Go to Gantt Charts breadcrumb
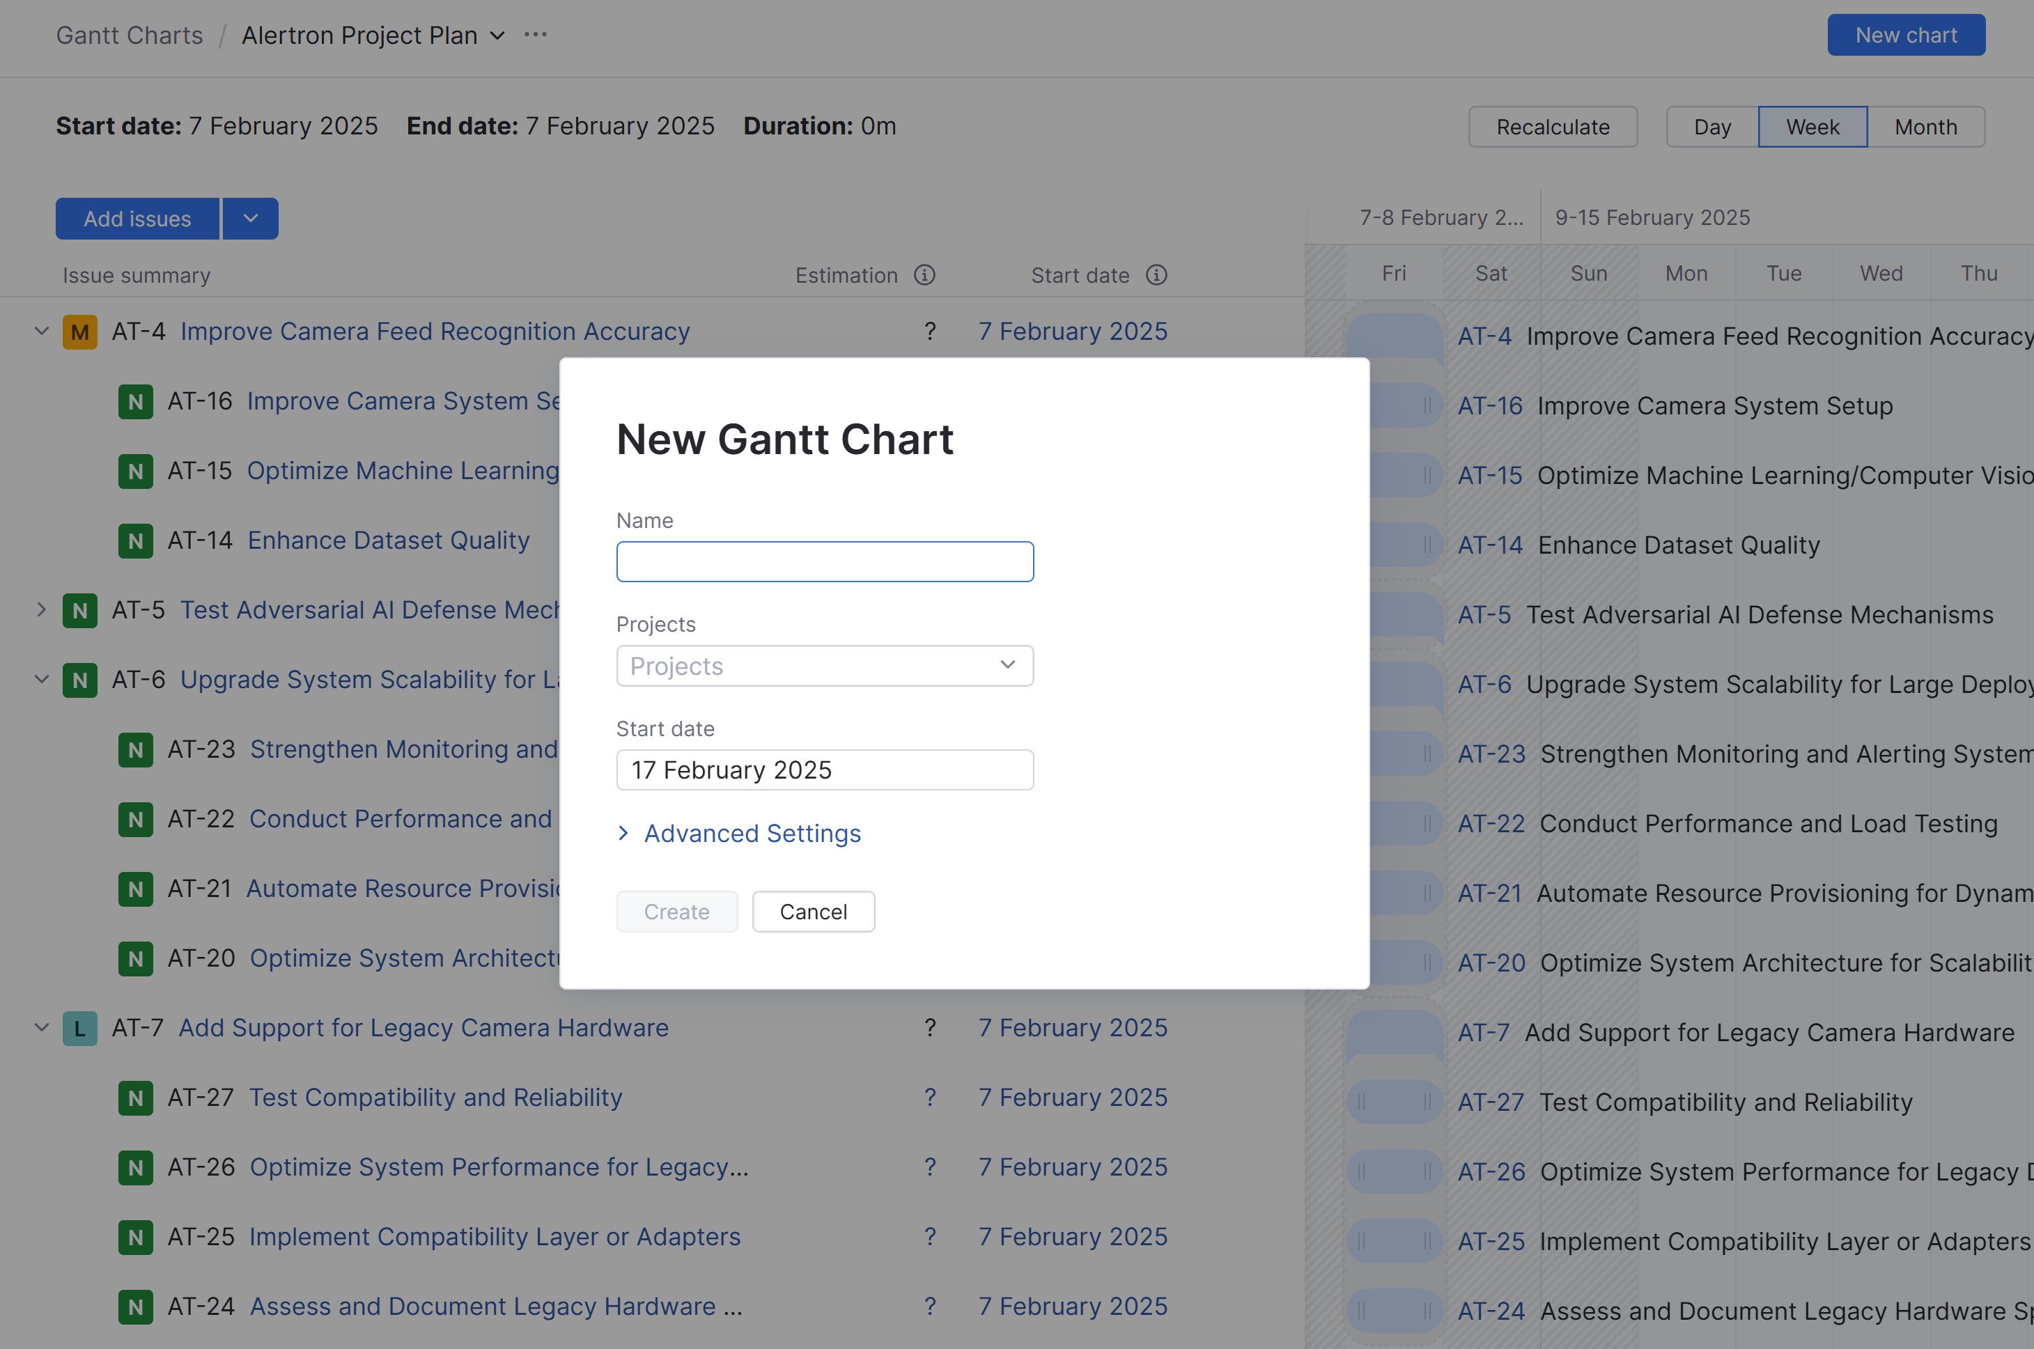This screenshot has width=2034, height=1349. tap(130, 36)
